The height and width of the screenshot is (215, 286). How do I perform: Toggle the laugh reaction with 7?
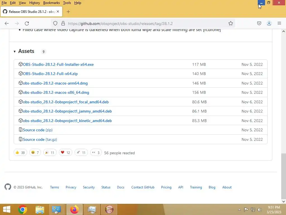click(x=35, y=153)
